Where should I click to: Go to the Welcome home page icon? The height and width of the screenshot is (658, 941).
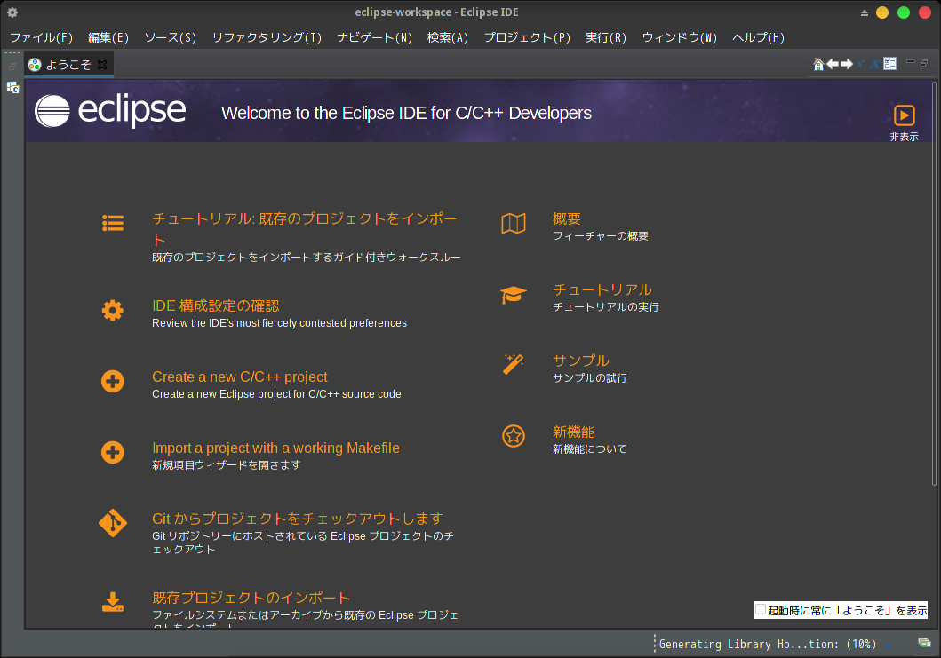[818, 64]
